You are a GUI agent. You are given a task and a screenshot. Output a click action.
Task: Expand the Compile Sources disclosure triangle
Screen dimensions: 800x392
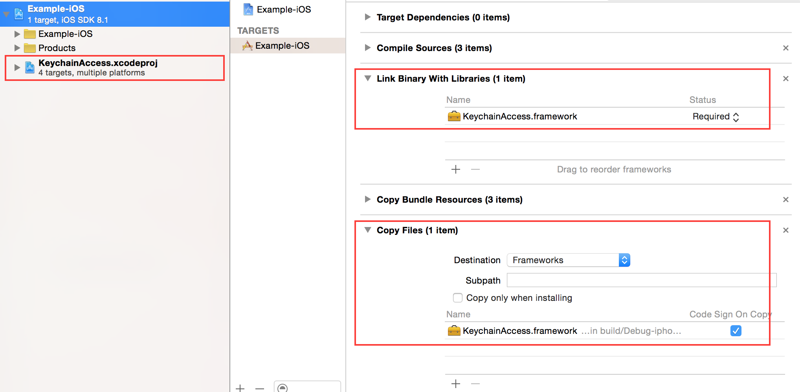pyautogui.click(x=367, y=48)
